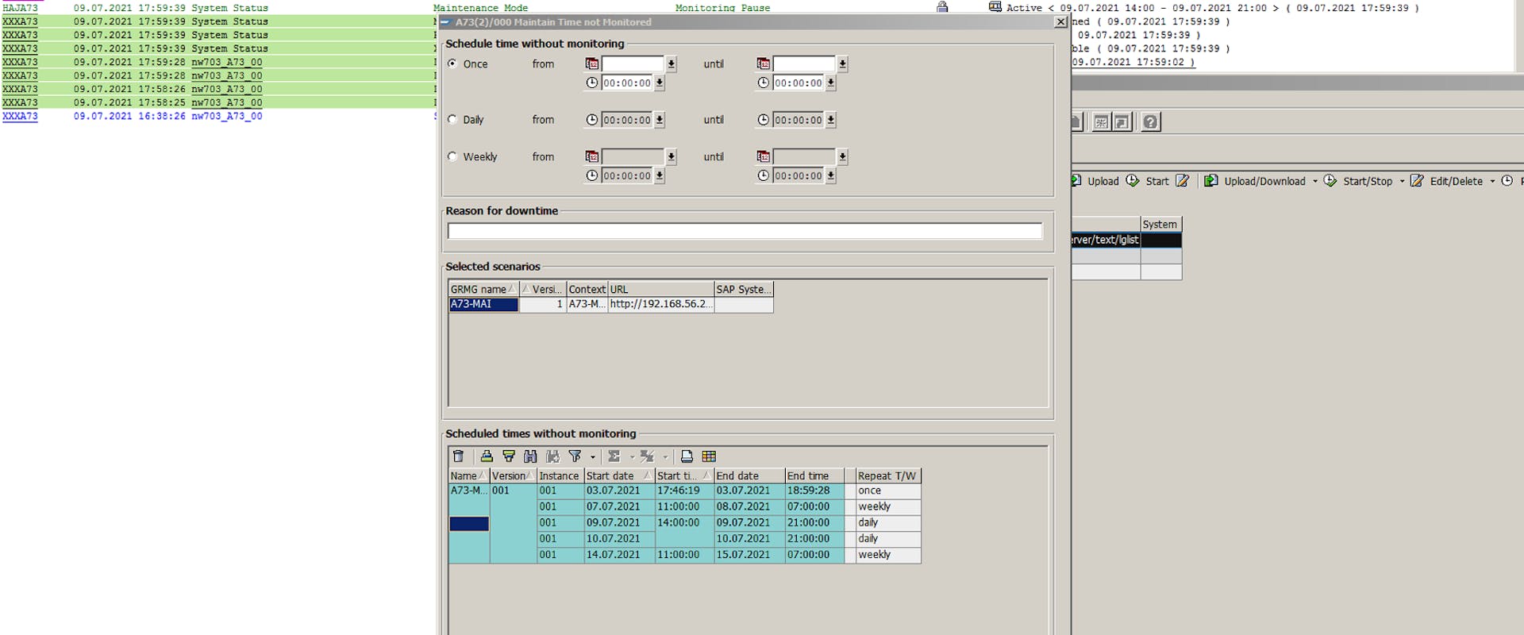This screenshot has height=635, width=1524.
Task: Click the sort ascending icon in ALV toolbar
Action: coord(487,456)
